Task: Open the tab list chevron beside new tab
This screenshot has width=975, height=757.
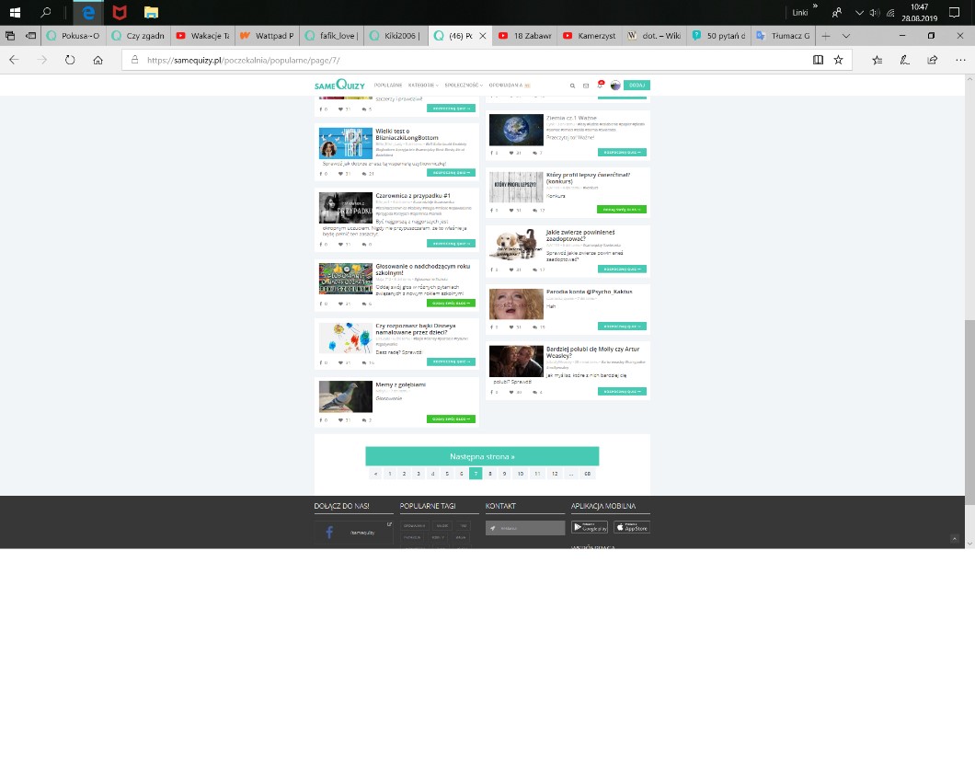Action: (x=846, y=36)
